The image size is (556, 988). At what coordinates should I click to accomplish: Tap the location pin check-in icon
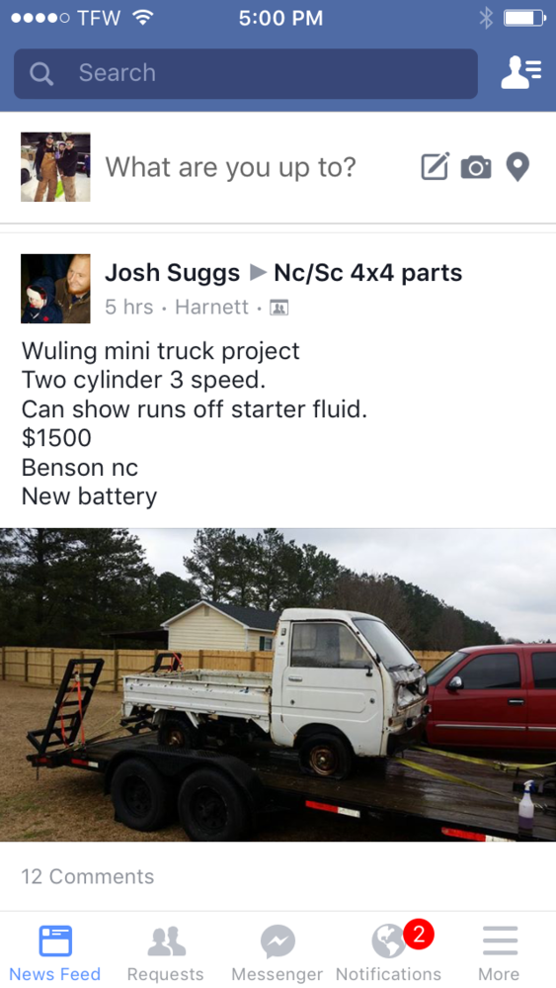tap(517, 167)
